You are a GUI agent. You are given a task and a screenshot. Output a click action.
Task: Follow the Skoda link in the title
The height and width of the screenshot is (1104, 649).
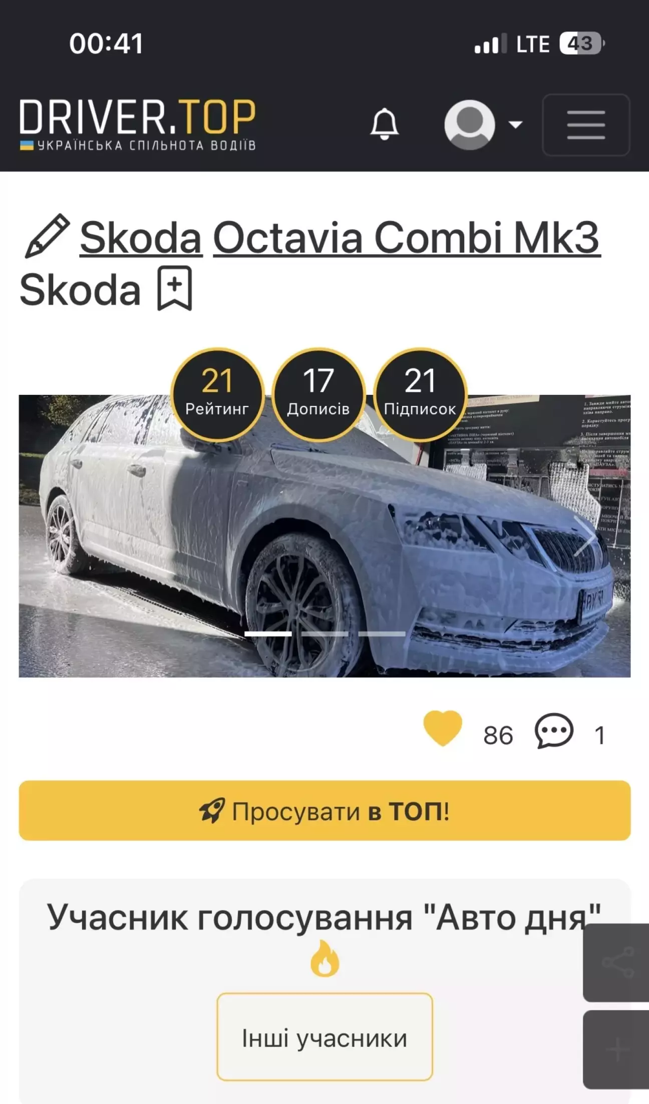(x=141, y=238)
